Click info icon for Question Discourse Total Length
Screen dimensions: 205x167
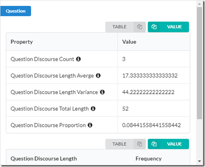[x=93, y=108]
